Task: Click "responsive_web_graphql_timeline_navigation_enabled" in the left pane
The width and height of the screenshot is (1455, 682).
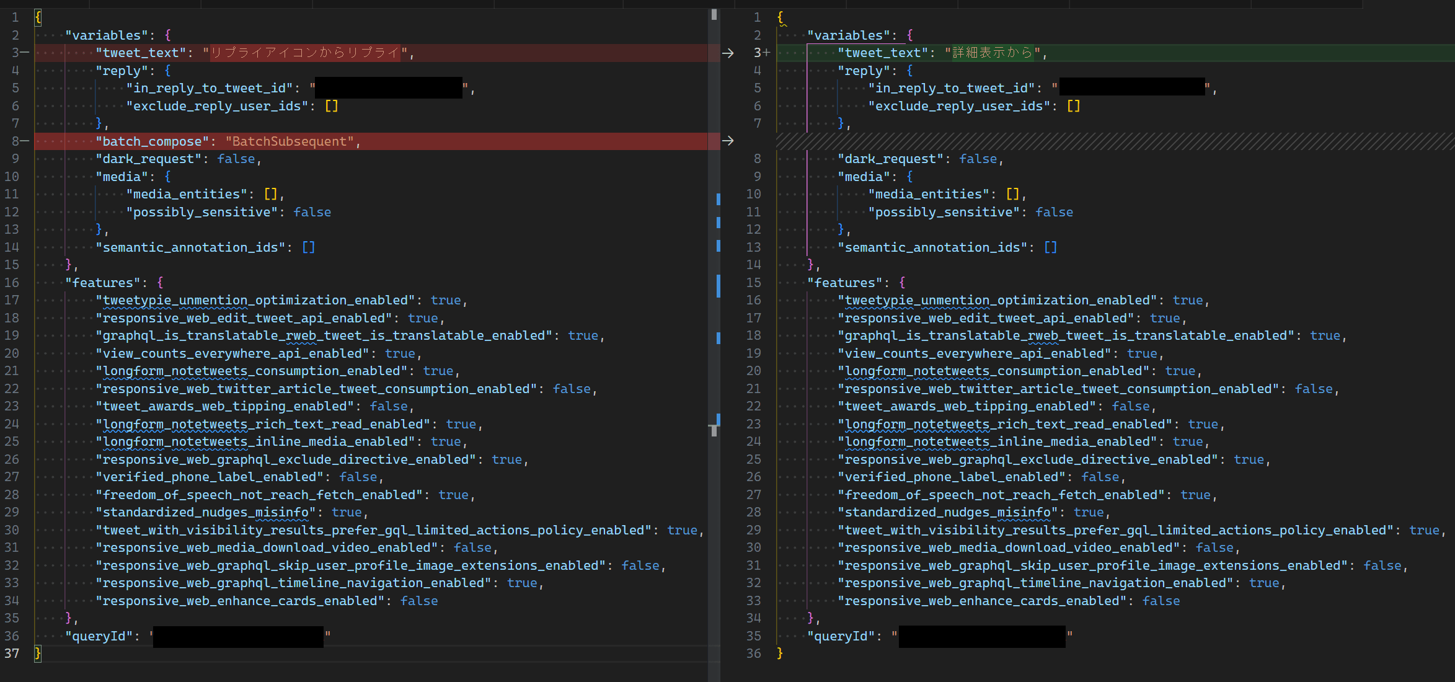Action: (293, 583)
